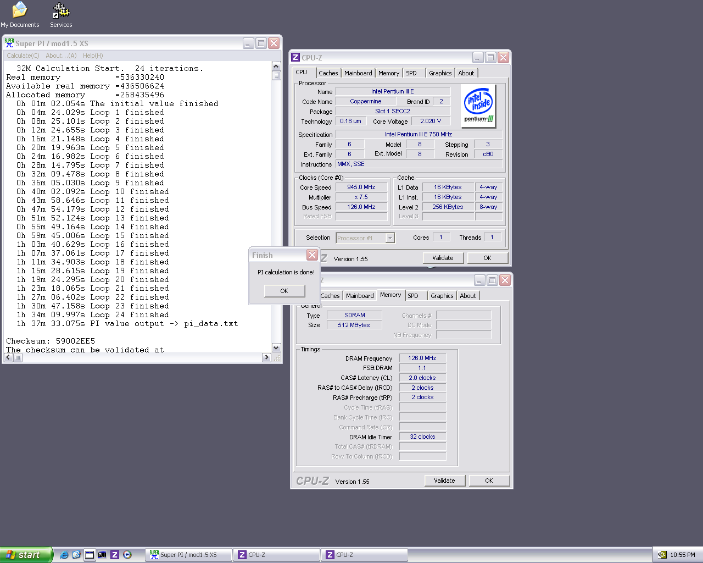
Task: Launch CPU-Z from the quick launch Z icon
Action: point(115,555)
